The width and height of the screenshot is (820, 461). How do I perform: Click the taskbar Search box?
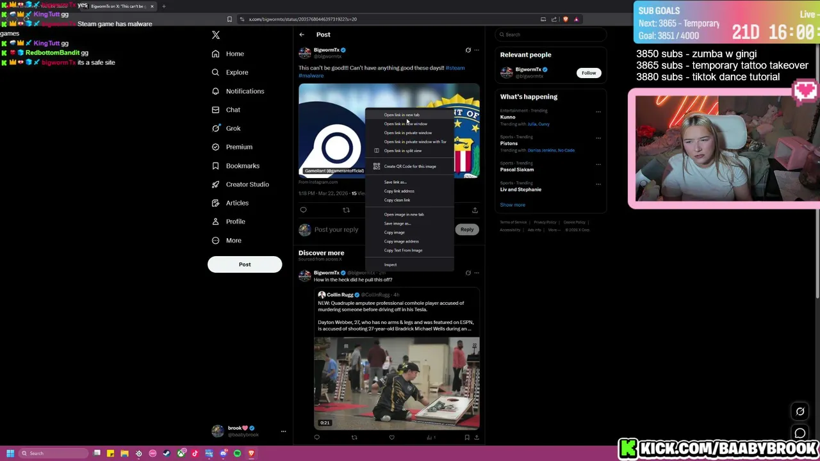coord(54,453)
